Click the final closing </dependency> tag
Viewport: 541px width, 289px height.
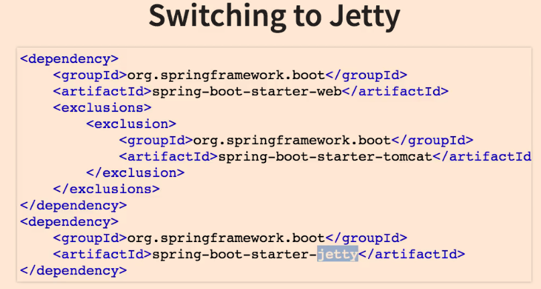(73, 271)
